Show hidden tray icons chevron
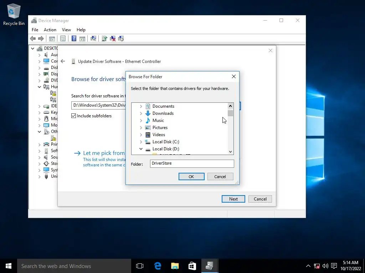This screenshot has width=365, height=273. tap(308, 266)
